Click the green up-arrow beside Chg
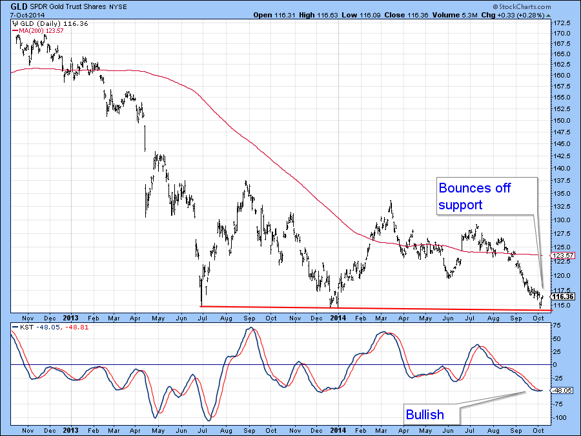Screen dimensions: 581x436 point(548,16)
